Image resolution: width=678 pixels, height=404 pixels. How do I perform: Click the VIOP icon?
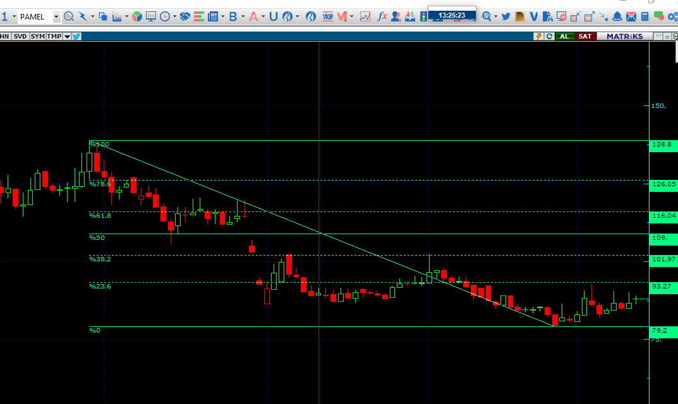point(328,16)
